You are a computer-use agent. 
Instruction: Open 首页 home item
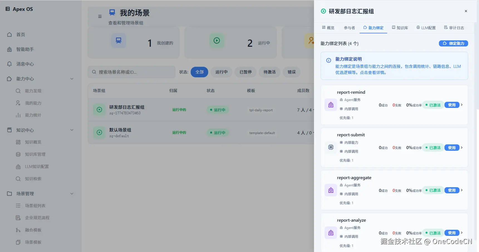(20, 34)
